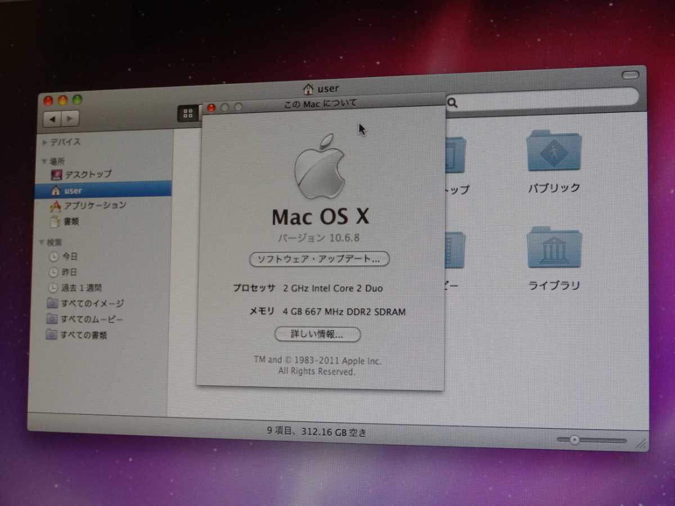Click the gear folder icon beside すべてのイメージ
This screenshot has width=675, height=506.
coord(52,304)
